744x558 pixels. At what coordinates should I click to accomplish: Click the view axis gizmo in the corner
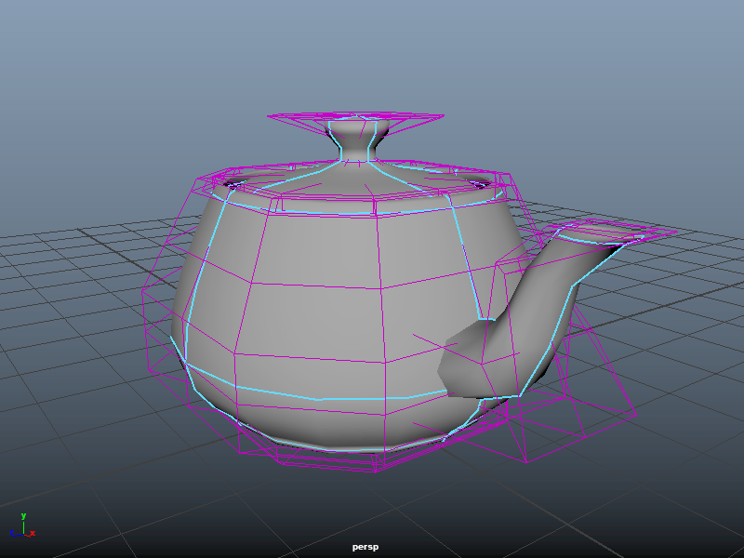pyautogui.click(x=21, y=527)
